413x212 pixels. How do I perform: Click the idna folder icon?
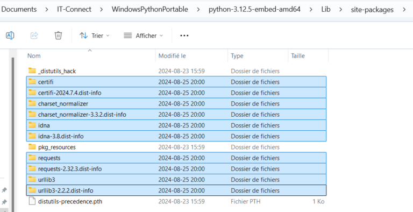(32, 125)
